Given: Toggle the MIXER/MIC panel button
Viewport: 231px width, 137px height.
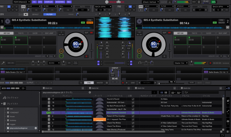Looking at the screenshot, I should [60, 2].
